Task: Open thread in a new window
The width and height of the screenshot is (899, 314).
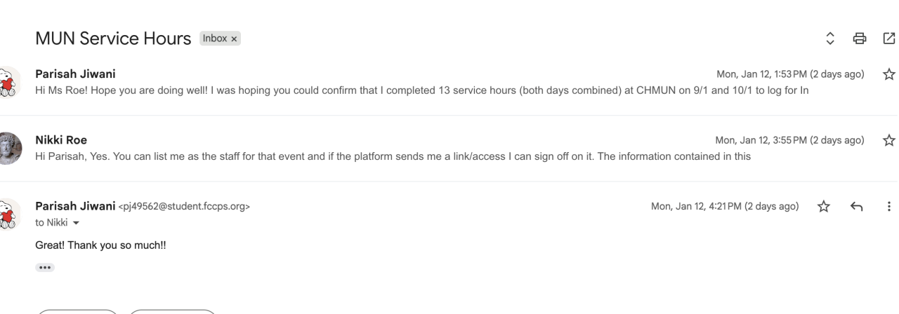Action: click(888, 38)
